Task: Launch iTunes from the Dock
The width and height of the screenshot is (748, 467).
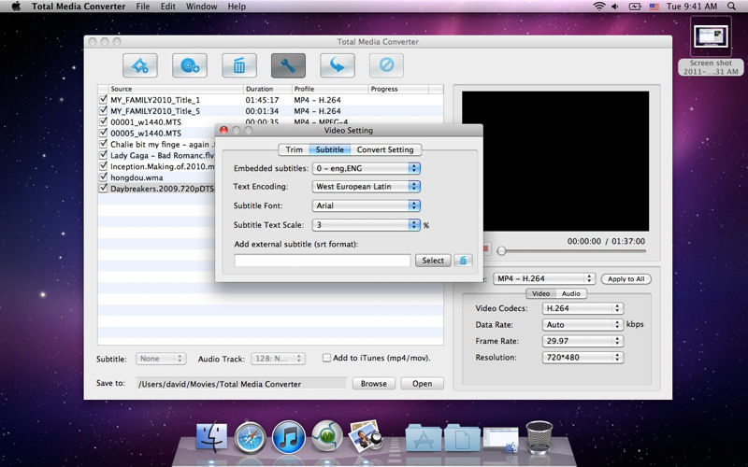Action: point(288,437)
